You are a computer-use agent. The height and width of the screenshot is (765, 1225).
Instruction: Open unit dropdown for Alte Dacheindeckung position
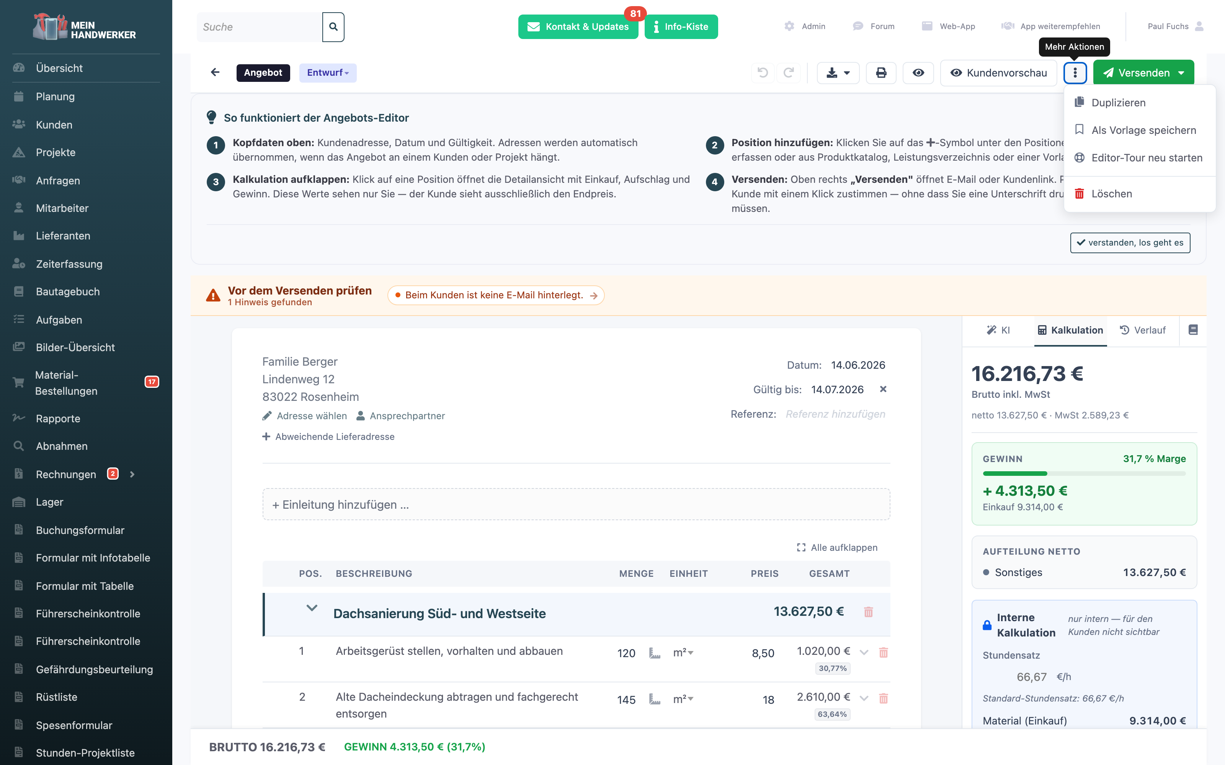click(683, 699)
